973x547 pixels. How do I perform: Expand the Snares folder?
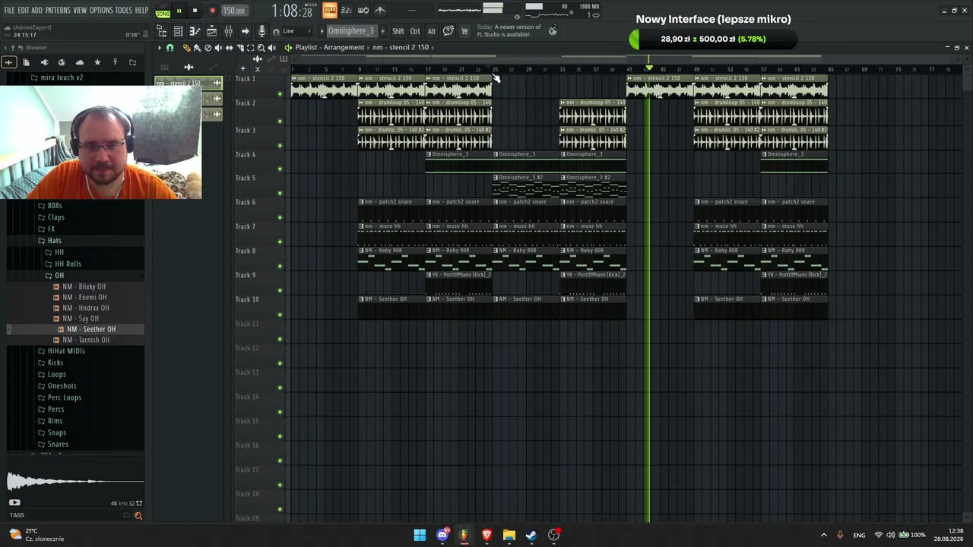point(58,444)
